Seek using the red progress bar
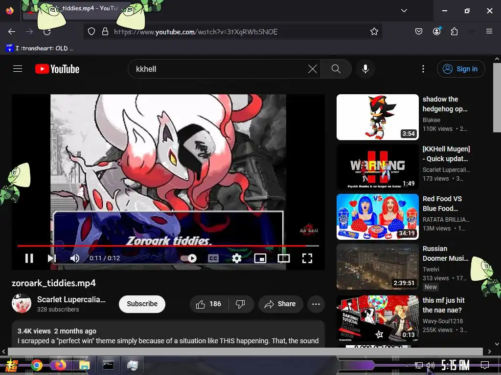This screenshot has width=501, height=375. coord(168,246)
